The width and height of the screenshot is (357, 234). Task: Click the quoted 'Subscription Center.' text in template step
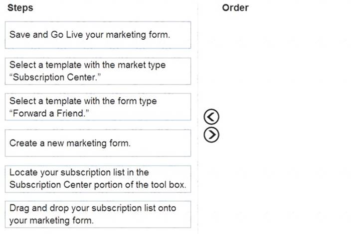55,77
